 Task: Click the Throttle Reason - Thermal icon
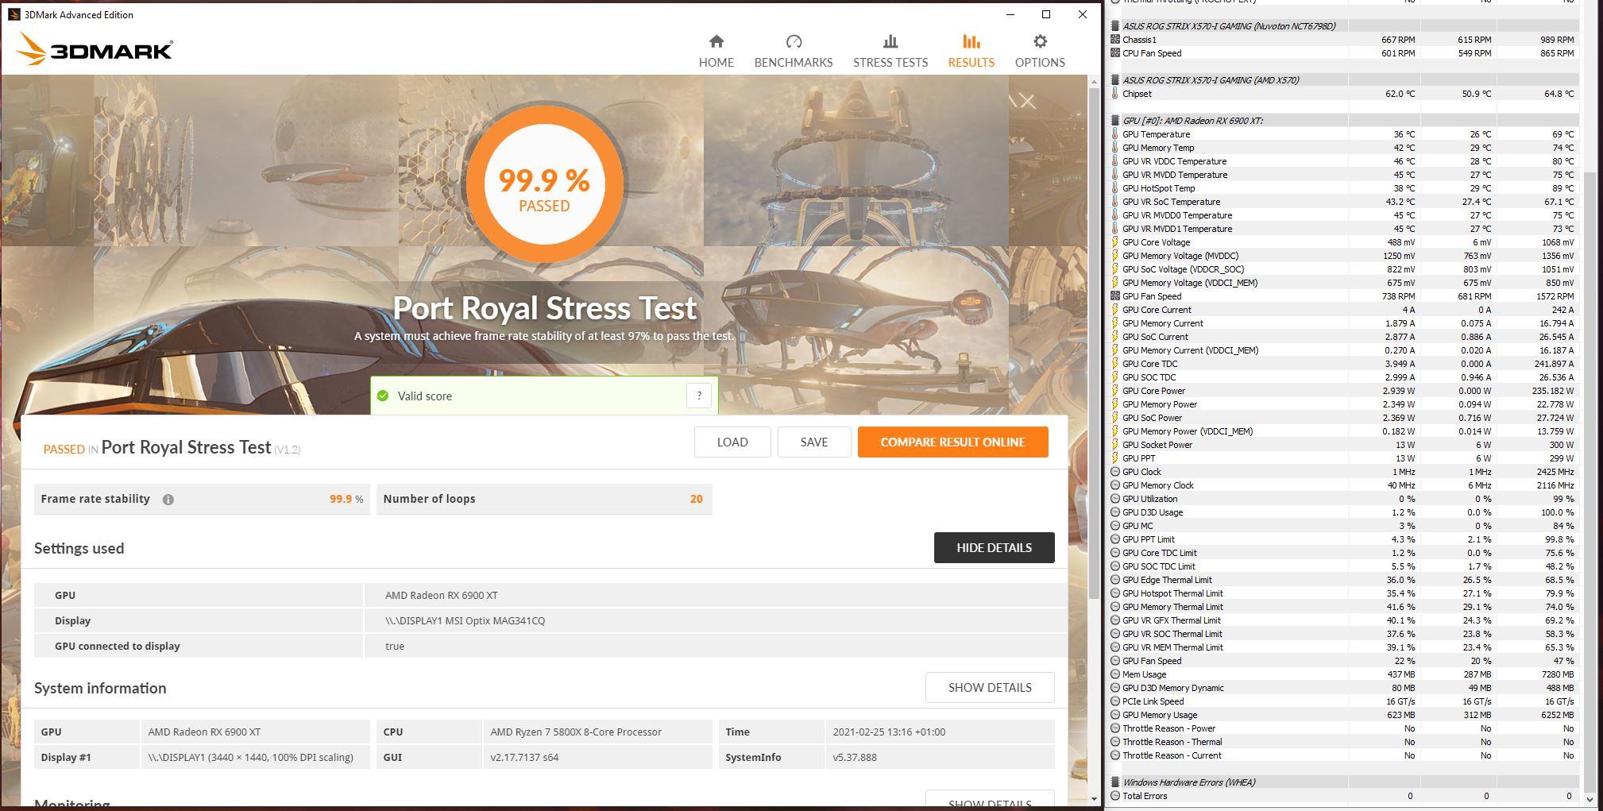[x=1115, y=742]
